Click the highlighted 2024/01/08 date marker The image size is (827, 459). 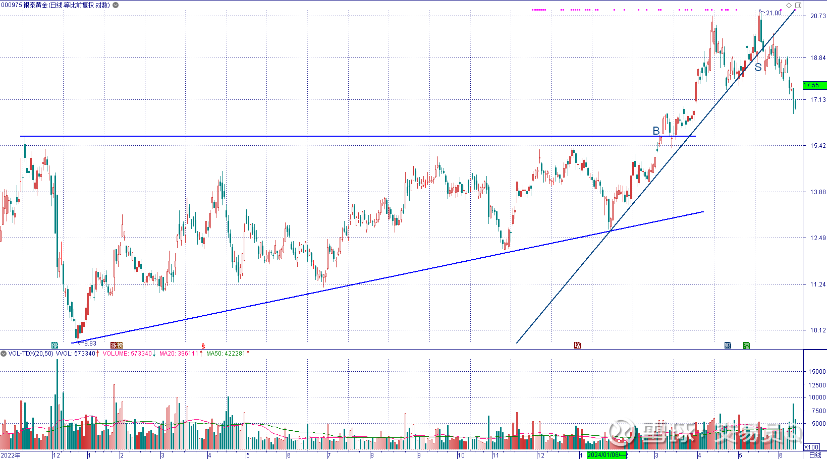[607, 455]
